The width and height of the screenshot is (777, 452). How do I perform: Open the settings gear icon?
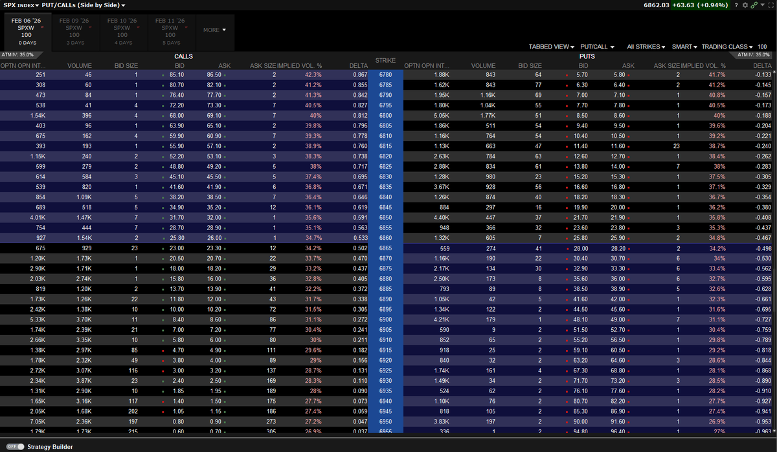coord(745,5)
